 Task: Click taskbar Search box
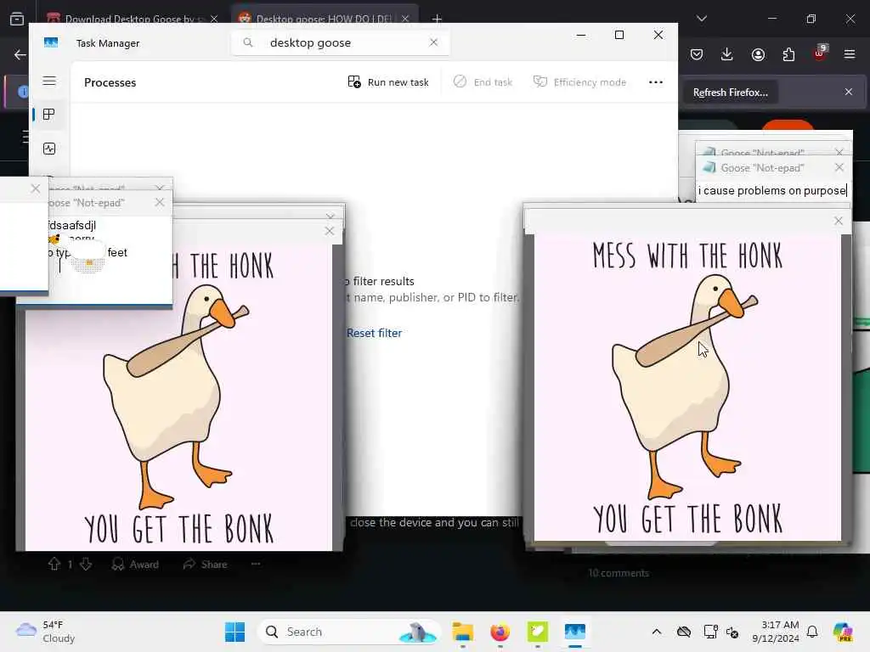348,632
